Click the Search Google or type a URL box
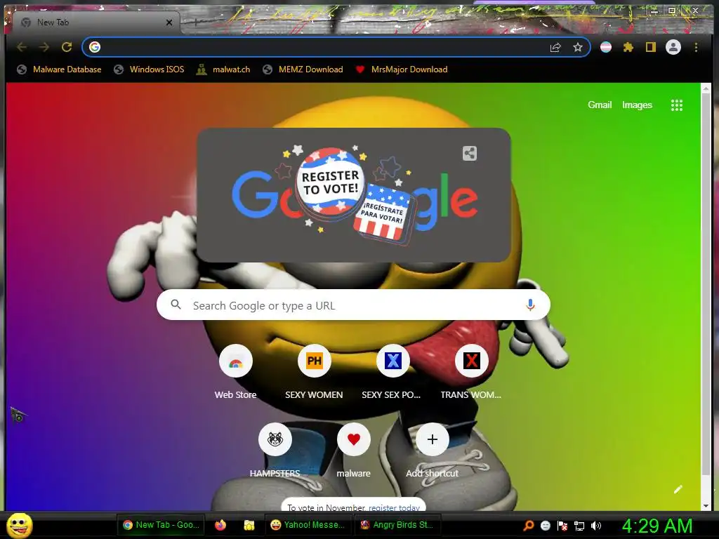 (x=353, y=305)
